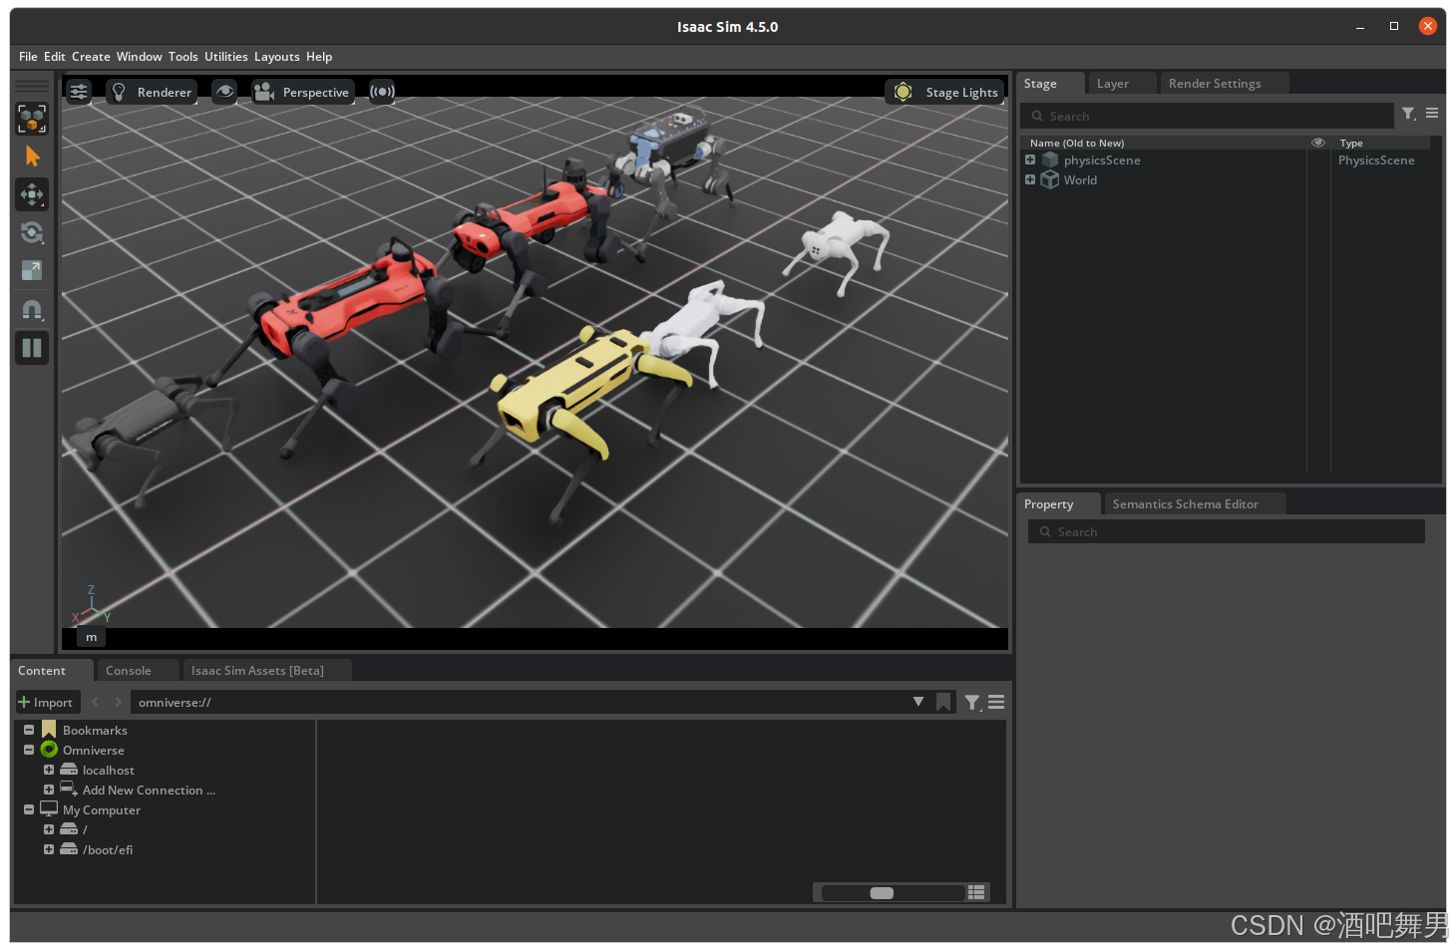Activate the selection mode tool in left toolbar
Image resolution: width=1456 pixels, height=952 pixels.
click(32, 119)
